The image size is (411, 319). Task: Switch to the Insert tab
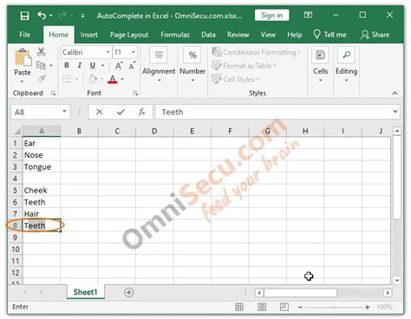tap(89, 35)
